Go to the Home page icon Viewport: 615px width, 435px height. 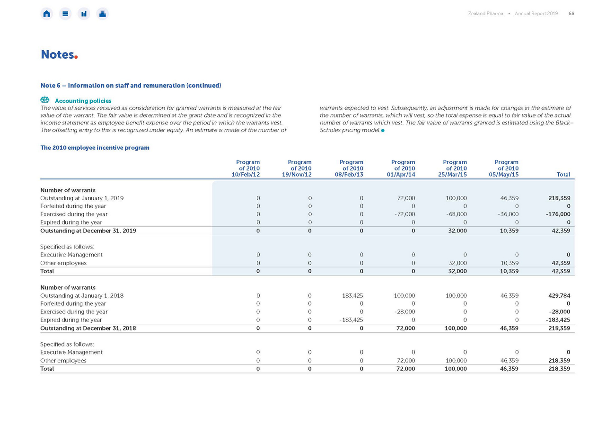(x=46, y=14)
